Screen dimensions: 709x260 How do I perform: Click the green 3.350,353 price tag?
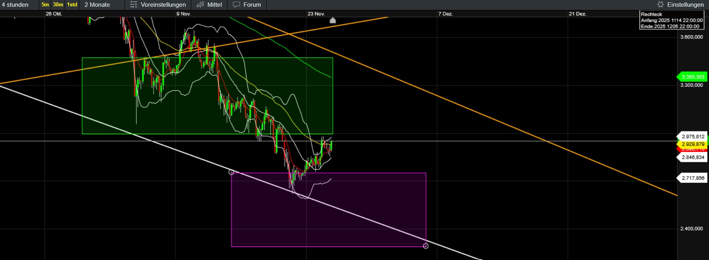click(x=693, y=77)
